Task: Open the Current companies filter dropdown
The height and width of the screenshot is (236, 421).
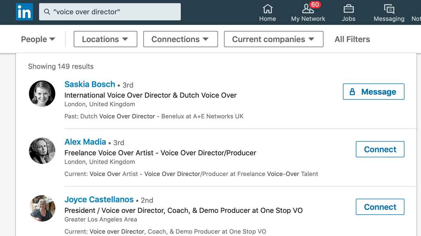Action: (x=273, y=39)
